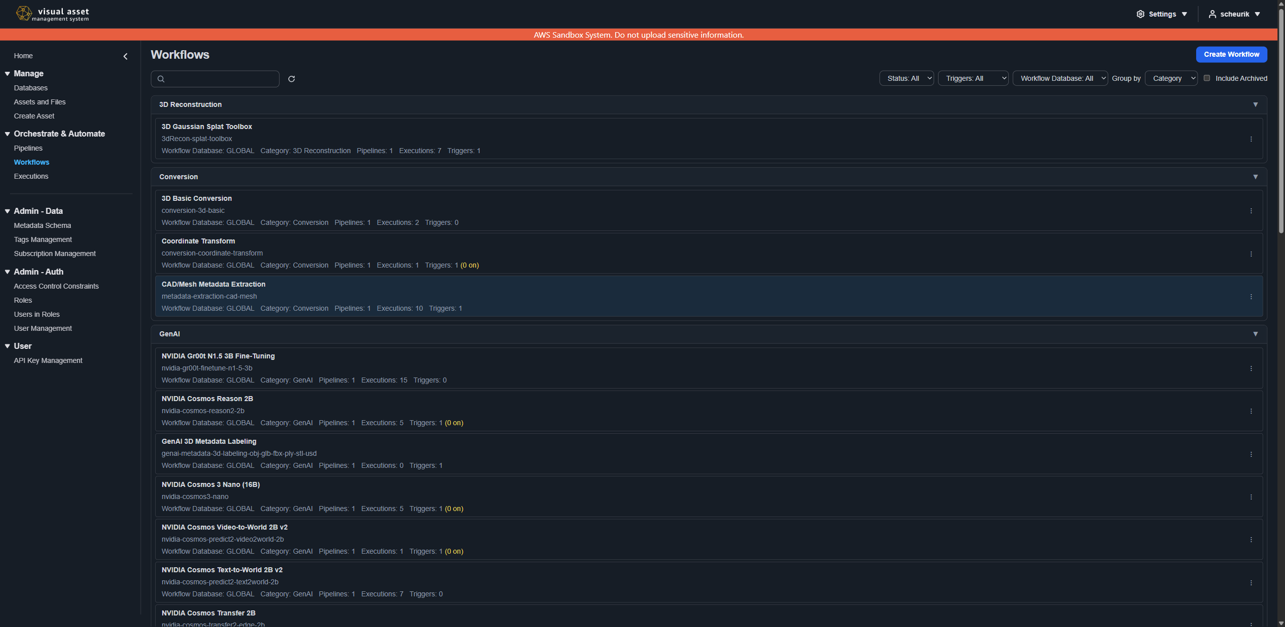Image resolution: width=1285 pixels, height=627 pixels.
Task: Collapse the GenAI group
Action: pos(1255,334)
